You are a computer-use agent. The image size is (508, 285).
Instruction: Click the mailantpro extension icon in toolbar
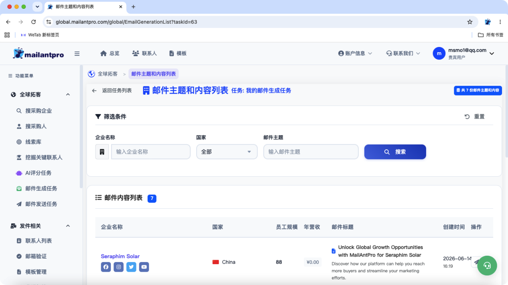pyautogui.click(x=488, y=22)
